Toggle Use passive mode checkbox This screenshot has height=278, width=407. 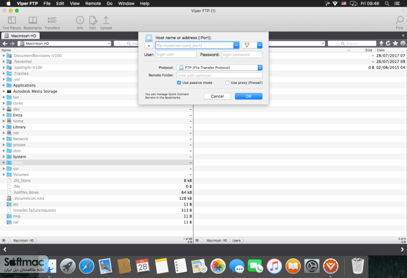(179, 82)
